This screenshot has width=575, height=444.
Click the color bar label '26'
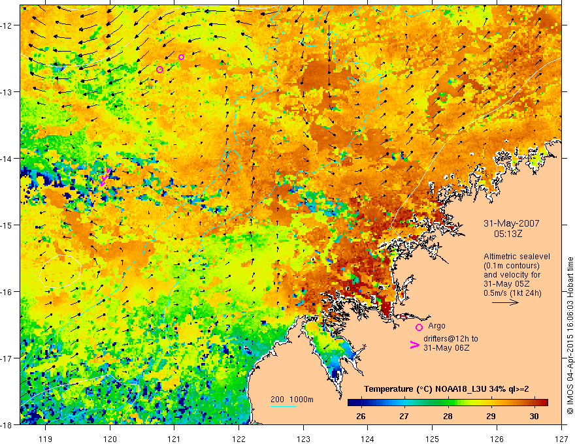pos(361,416)
